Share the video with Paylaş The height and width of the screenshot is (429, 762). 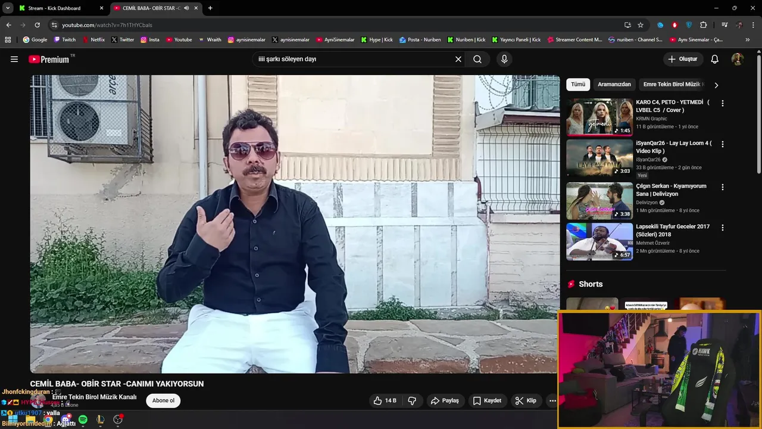click(445, 400)
